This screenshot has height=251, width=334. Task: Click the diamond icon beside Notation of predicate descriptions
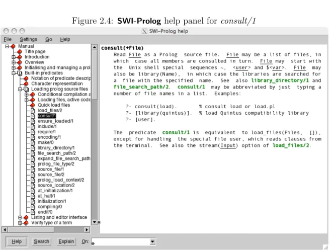tap(26, 78)
